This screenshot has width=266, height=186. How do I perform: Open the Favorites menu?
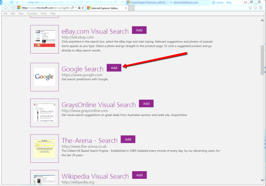32,14
